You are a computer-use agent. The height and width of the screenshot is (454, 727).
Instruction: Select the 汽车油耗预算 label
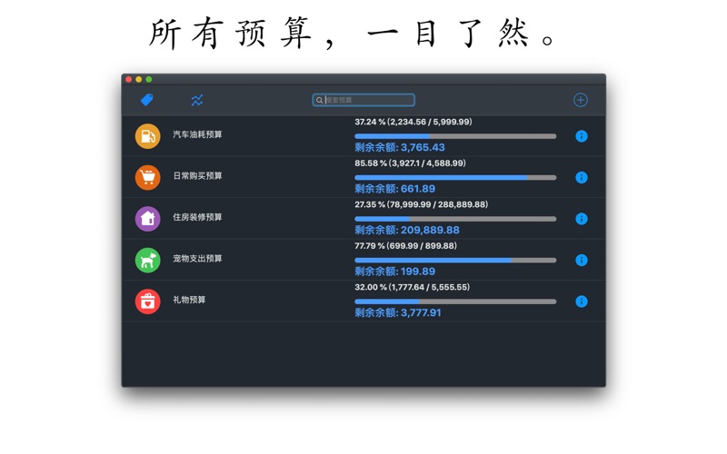197,134
